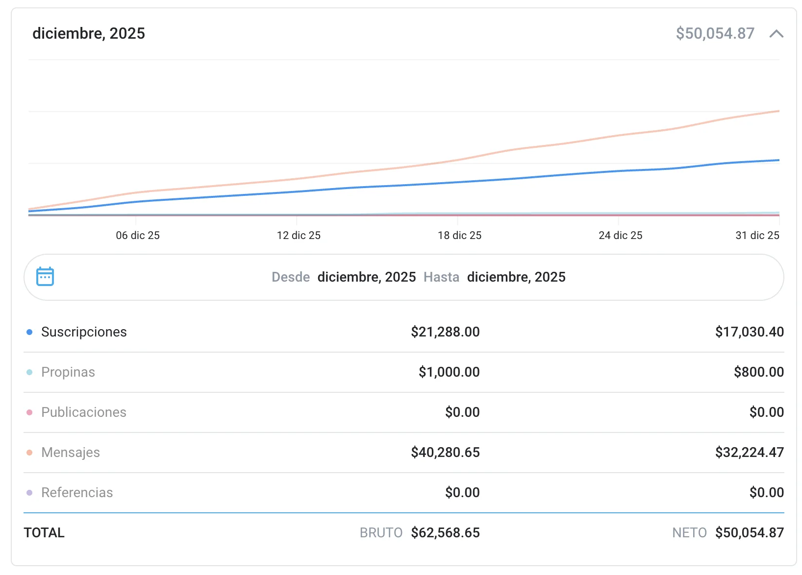The height and width of the screenshot is (575, 802).
Task: Click the 24 dic 25 axis label
Action: [620, 236]
